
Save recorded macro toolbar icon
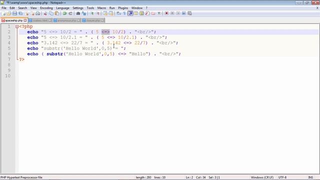point(189,13)
